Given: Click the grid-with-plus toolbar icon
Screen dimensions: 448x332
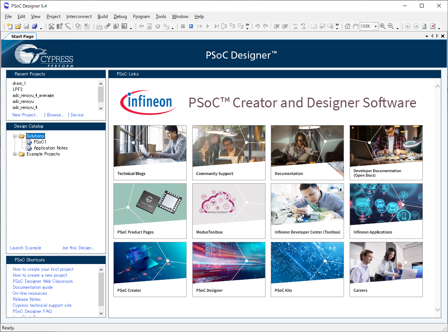Looking at the screenshot, I should pos(78,26).
